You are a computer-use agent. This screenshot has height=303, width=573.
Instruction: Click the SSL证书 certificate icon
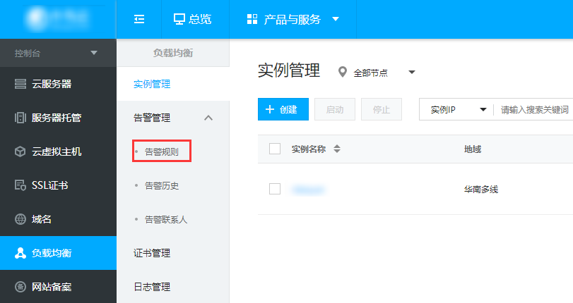(20, 185)
